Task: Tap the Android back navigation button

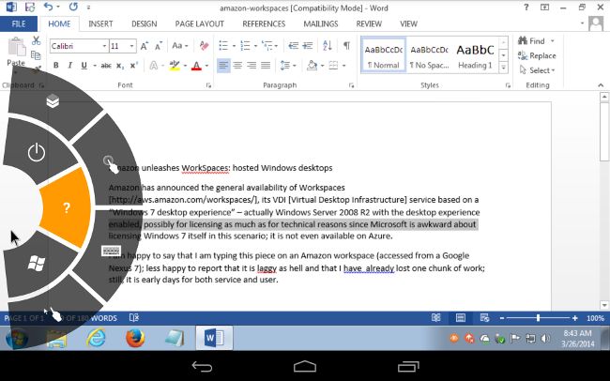Action: [202, 366]
